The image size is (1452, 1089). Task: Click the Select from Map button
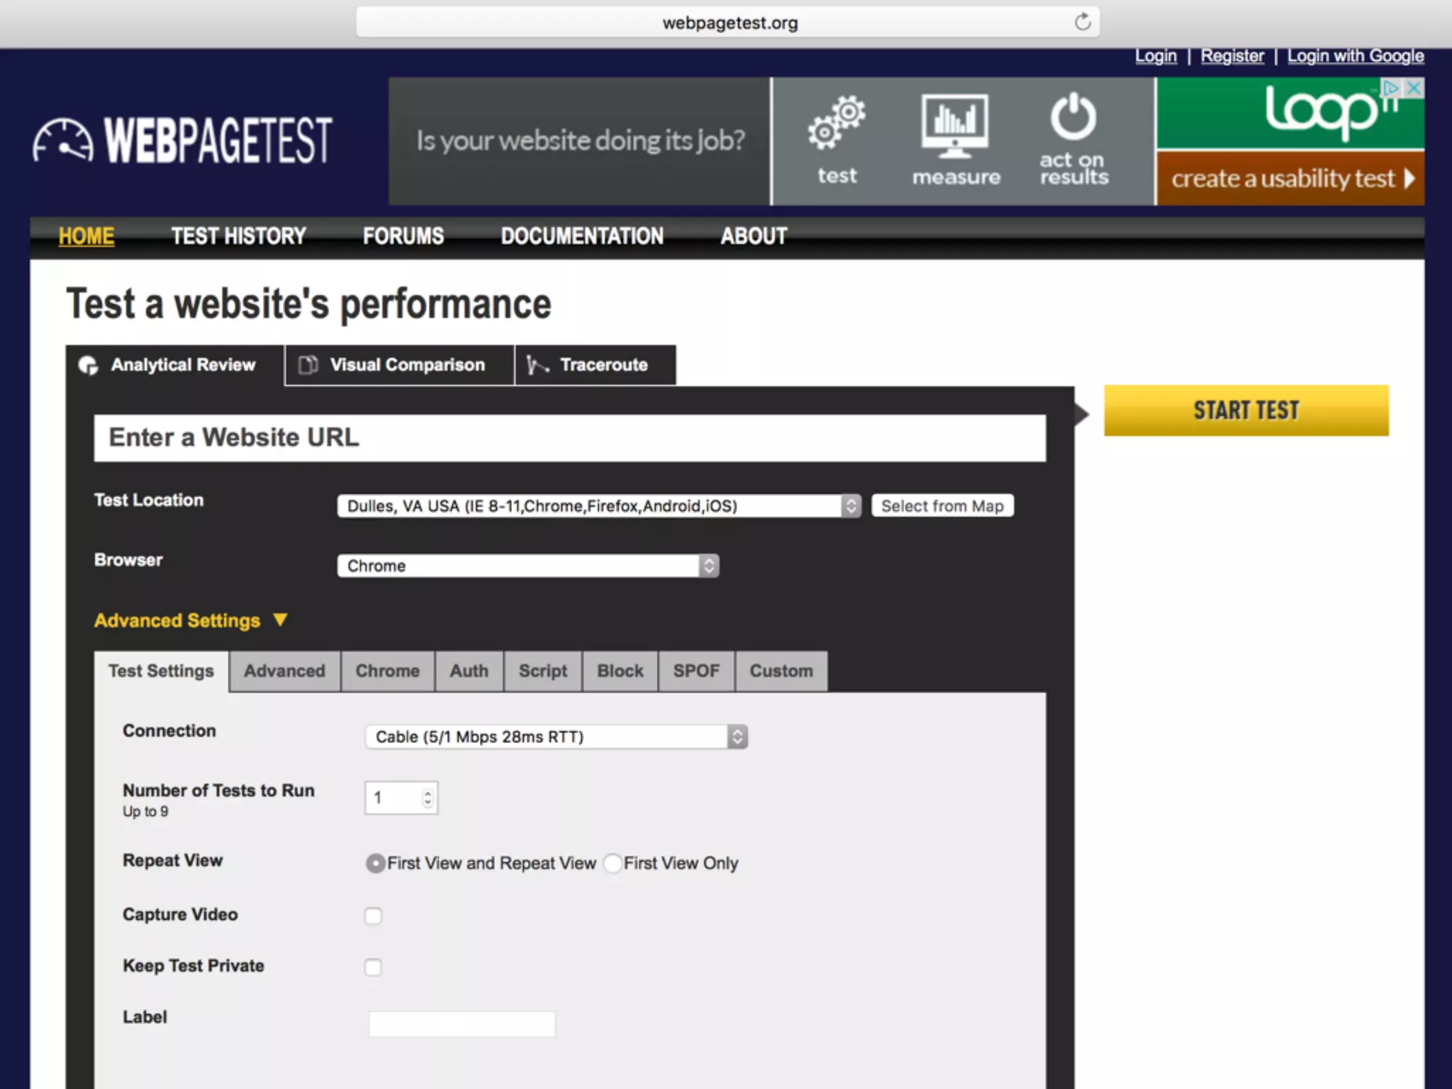[x=942, y=506]
